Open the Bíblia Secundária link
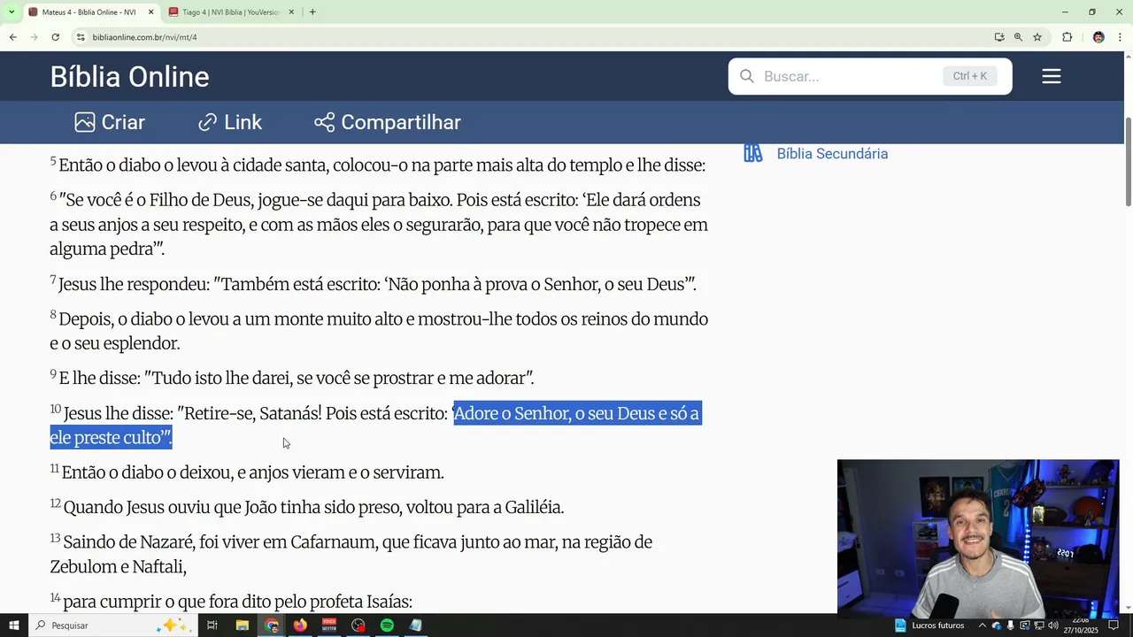The height and width of the screenshot is (637, 1133). tap(832, 154)
